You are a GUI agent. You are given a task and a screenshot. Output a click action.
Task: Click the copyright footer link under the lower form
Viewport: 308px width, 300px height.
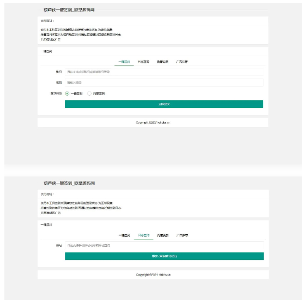click(153, 275)
